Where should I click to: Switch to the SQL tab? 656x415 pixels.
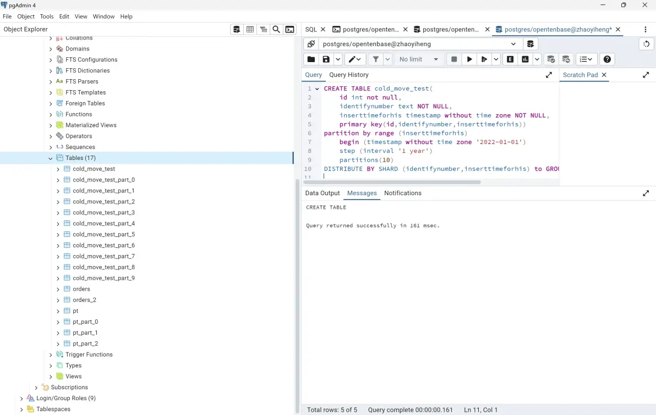tap(311, 29)
